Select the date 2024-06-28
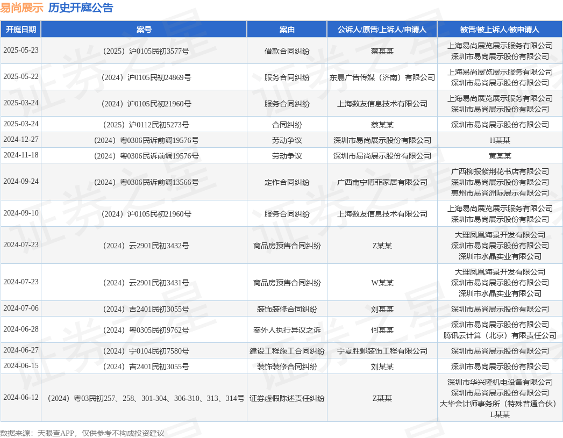The width and height of the screenshot is (563, 438). (x=21, y=329)
